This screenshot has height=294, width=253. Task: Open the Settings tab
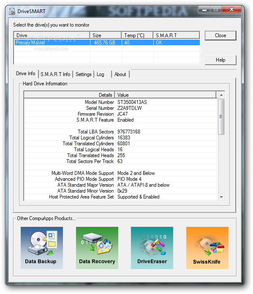84,74
